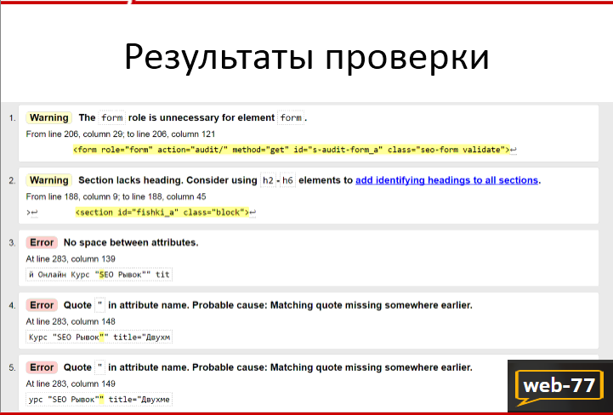Click the h6 code tag in warning two
The height and width of the screenshot is (415, 613).
[x=287, y=180]
